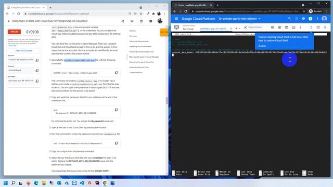Jump to Deploying the app to Cloud Run
Image resolution: width=333 pixels, height=187 pixels.
click(142, 62)
